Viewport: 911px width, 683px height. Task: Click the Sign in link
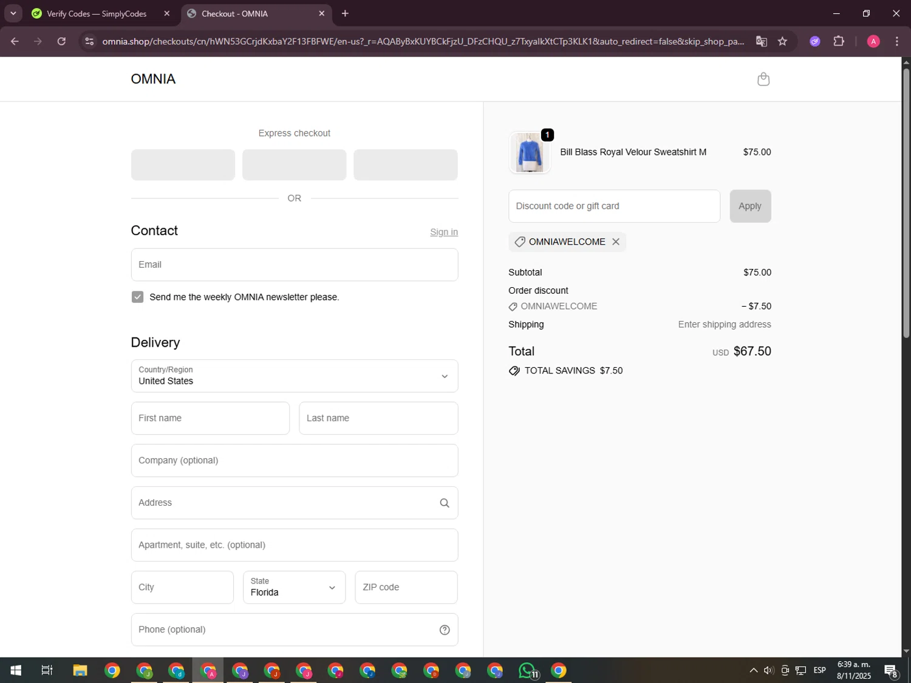pyautogui.click(x=444, y=232)
